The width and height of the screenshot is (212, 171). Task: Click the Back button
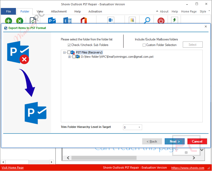click(152, 141)
